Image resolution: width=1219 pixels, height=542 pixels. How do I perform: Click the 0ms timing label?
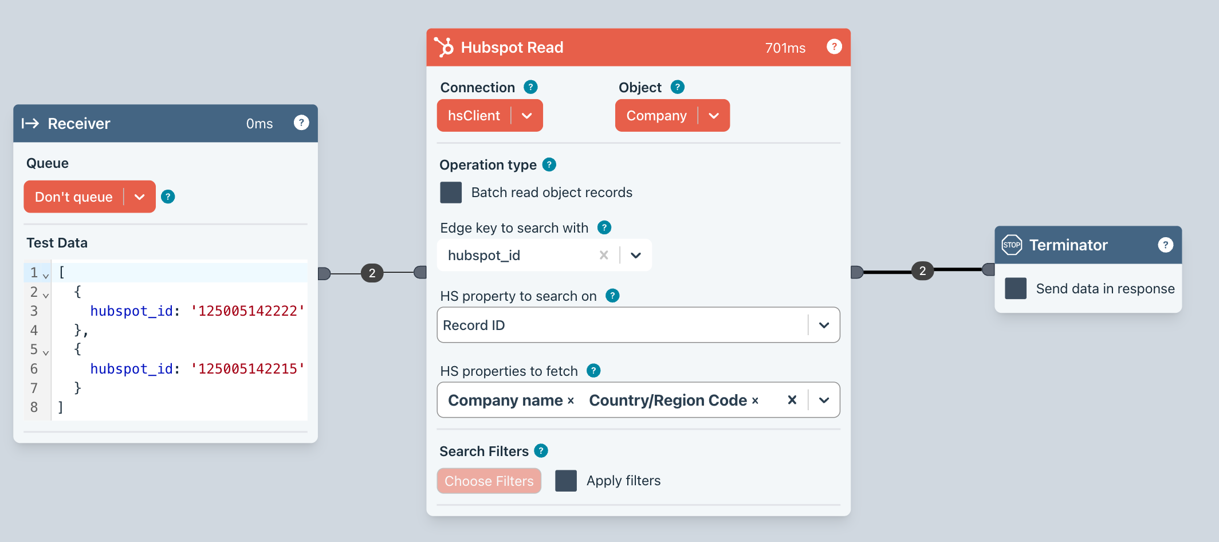(259, 124)
